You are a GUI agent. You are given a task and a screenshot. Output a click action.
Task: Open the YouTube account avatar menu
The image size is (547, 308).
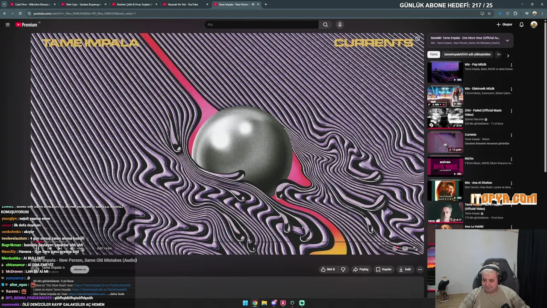pos(534,24)
